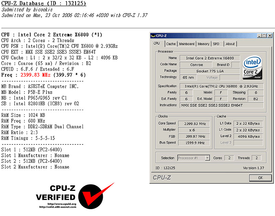Click the 'NB : Intel P965/G965 rev C1' line
This screenshot has width=275, height=216.
point(34,98)
